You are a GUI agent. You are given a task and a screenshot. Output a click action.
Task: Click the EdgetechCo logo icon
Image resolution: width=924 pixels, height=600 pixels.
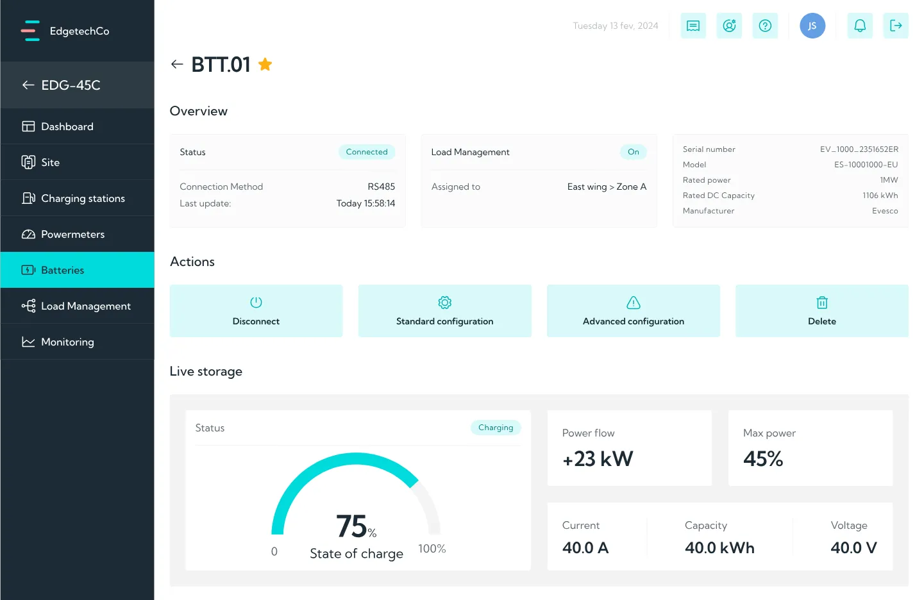tap(30, 31)
